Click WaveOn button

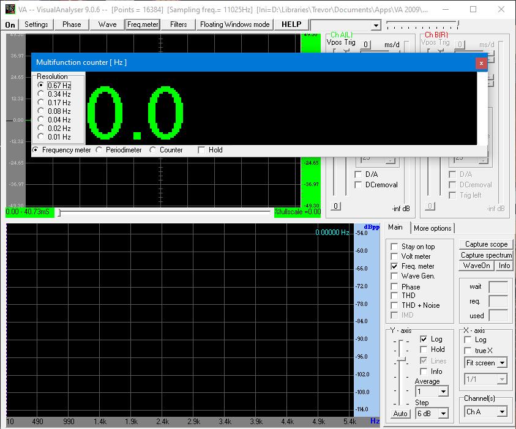(476, 266)
